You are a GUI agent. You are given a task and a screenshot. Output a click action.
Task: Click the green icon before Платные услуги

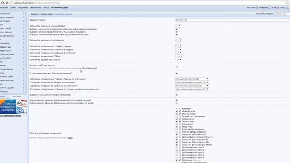(x=52, y=8)
